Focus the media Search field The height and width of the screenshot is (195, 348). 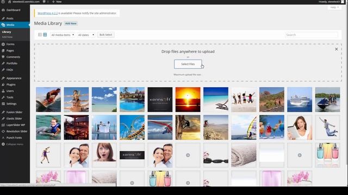tap(312, 35)
